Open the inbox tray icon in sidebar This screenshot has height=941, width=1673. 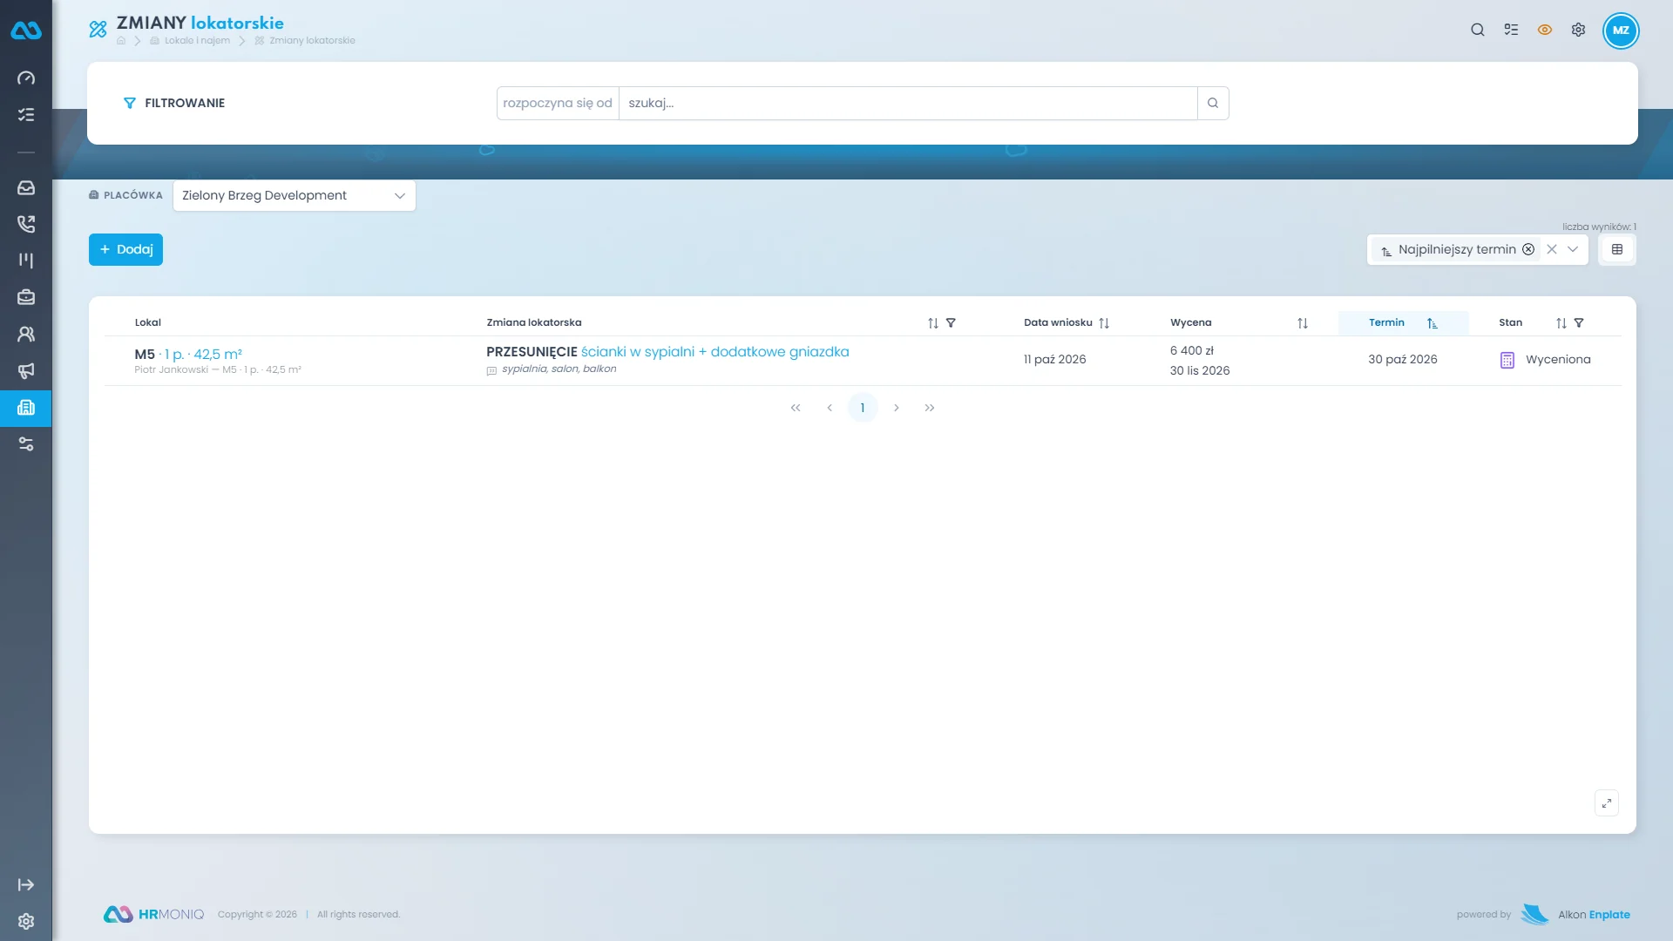tap(26, 188)
